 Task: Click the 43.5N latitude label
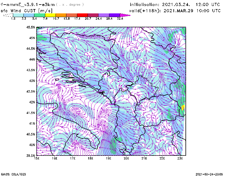click(31, 70)
